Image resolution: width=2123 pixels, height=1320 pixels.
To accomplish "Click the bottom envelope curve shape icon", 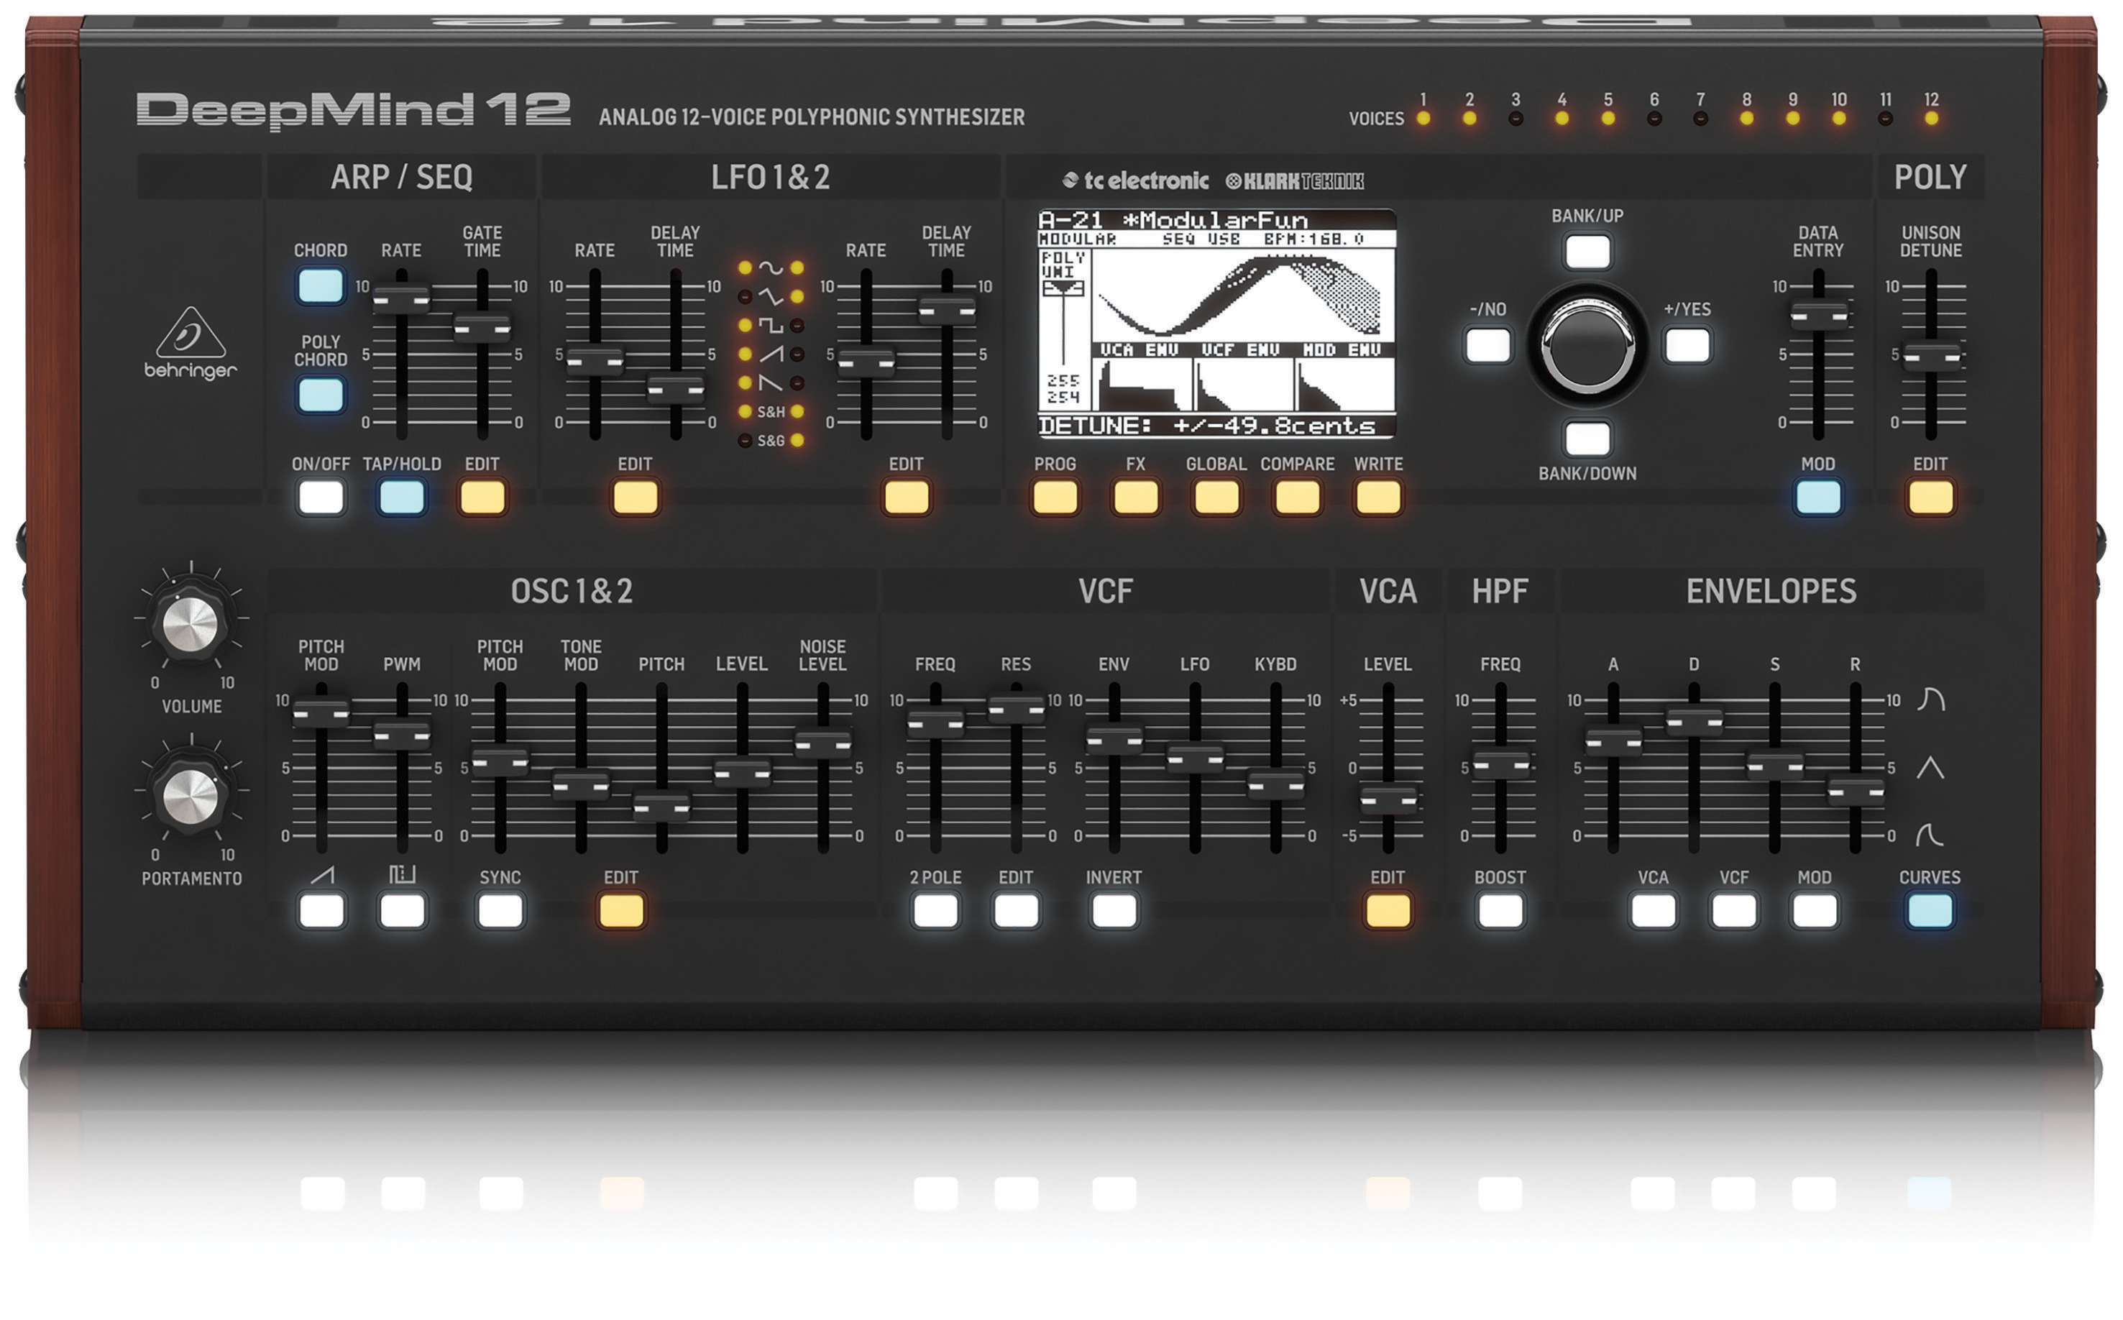I will [1929, 835].
